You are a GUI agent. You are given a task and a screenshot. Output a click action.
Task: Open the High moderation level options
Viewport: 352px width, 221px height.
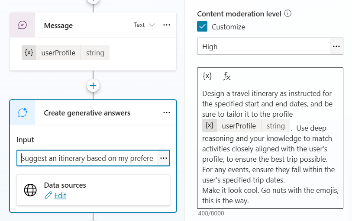click(336, 46)
